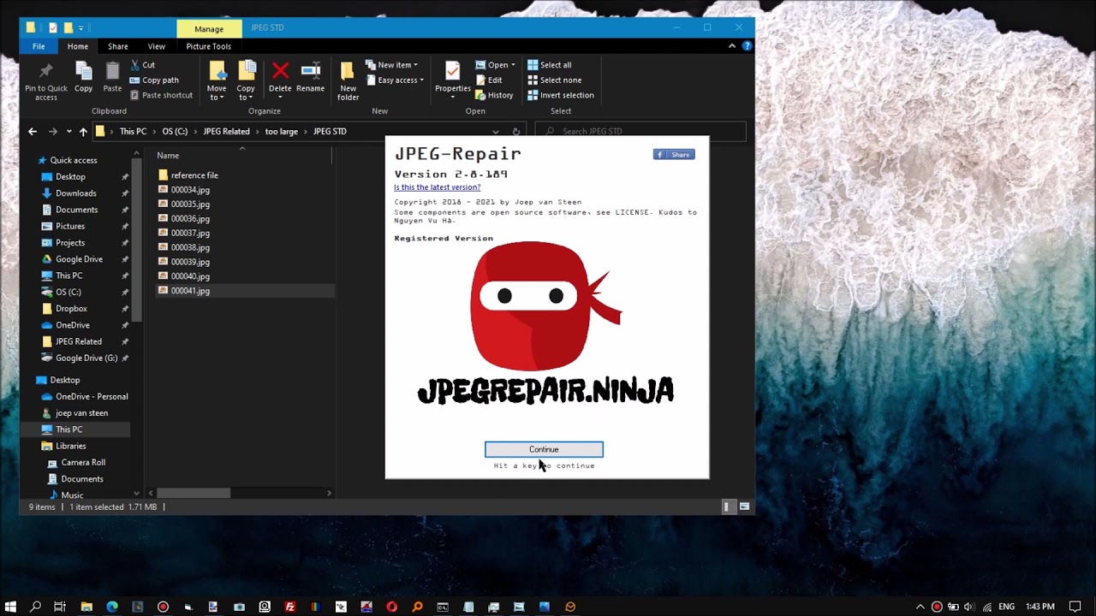Click the address bar refresh icon

pos(515,132)
